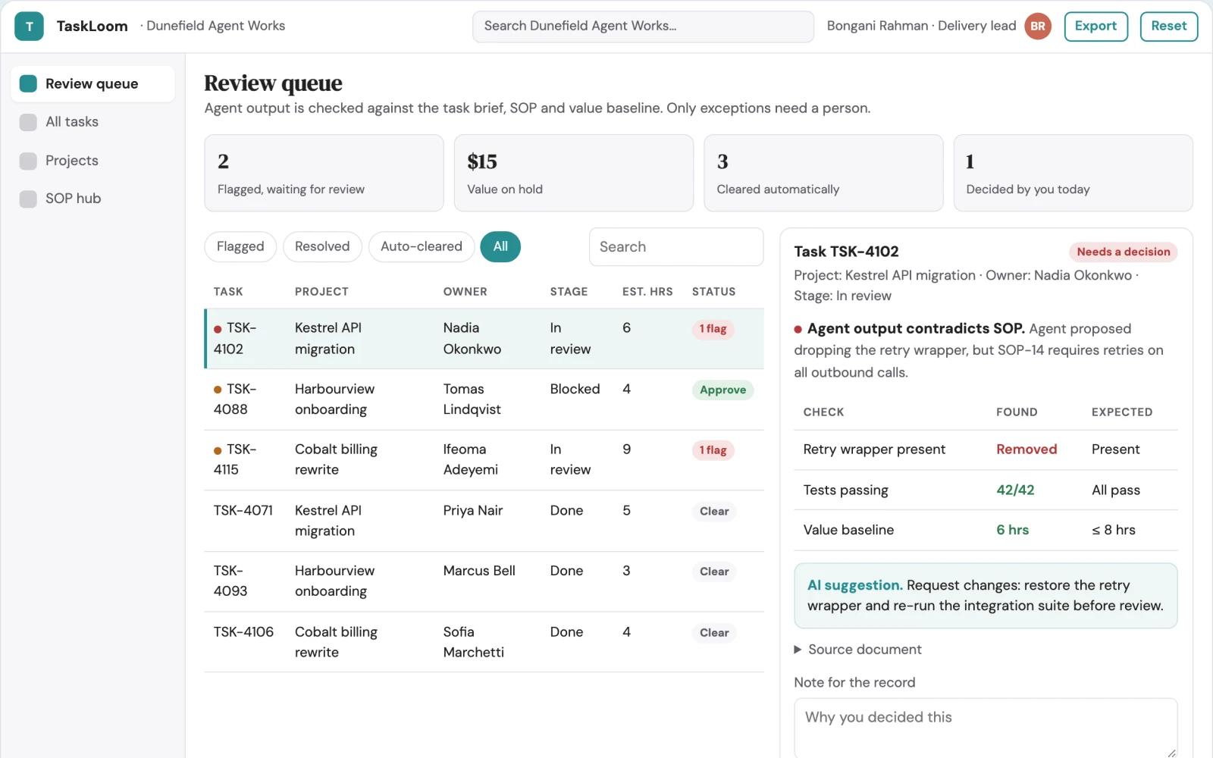The image size is (1213, 758).
Task: Click the SOP hub sidebar icon
Action: [28, 199]
